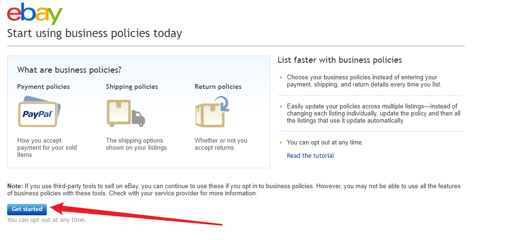
Task: Open the Read the tutorial link
Action: (310, 156)
